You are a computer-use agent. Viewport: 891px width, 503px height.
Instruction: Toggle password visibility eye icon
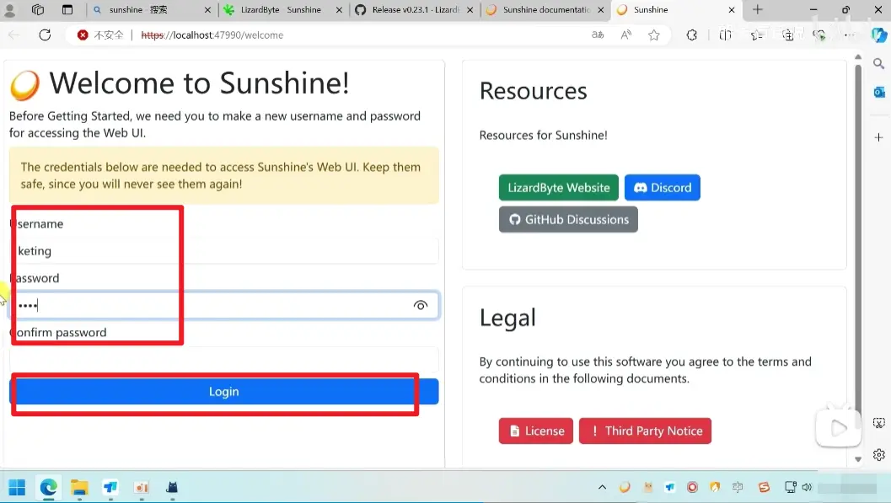[x=421, y=306]
